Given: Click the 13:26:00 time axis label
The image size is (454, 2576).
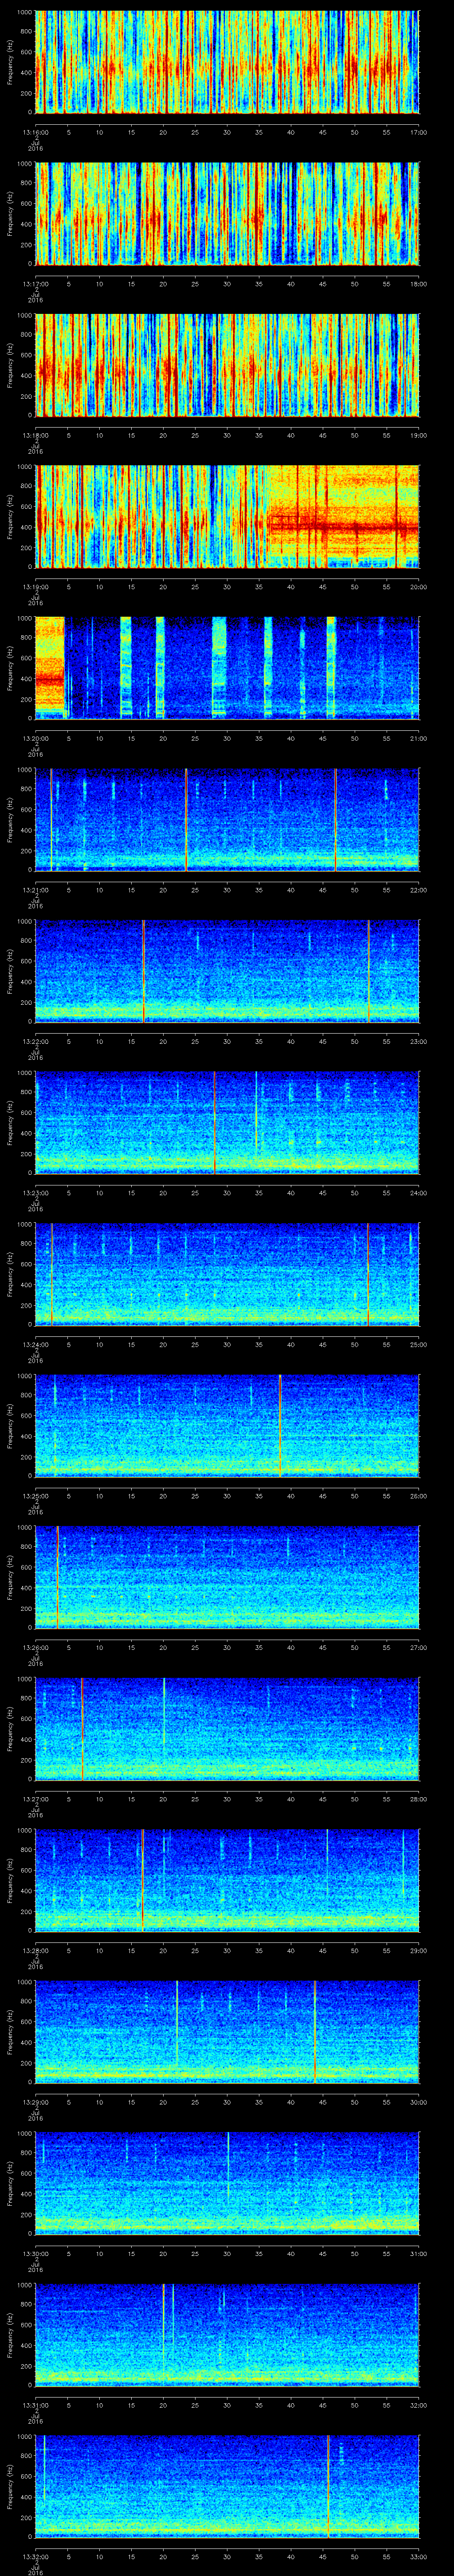Looking at the screenshot, I should coord(35,1647).
